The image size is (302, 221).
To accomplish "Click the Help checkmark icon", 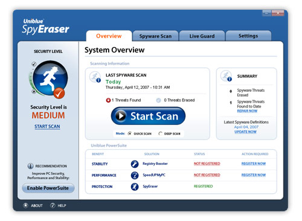I will tap(53, 205).
